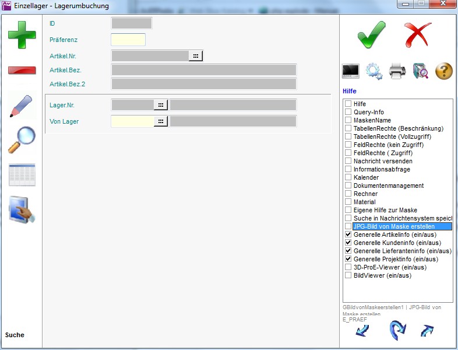Viewport: 458px width, 350px height.
Task: Disable Generelle Artikelinfo checkbox
Action: pyautogui.click(x=348, y=235)
